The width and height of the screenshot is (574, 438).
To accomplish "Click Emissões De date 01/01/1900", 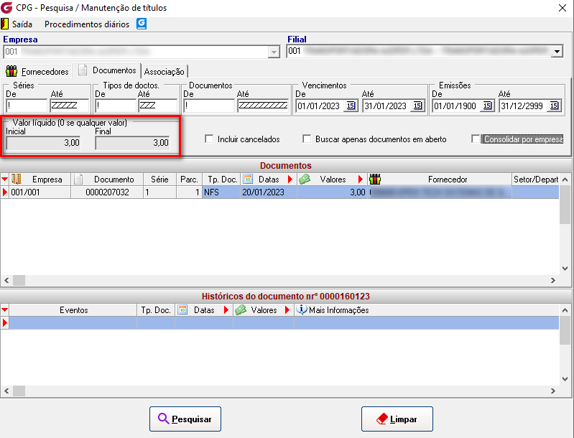I will [455, 106].
